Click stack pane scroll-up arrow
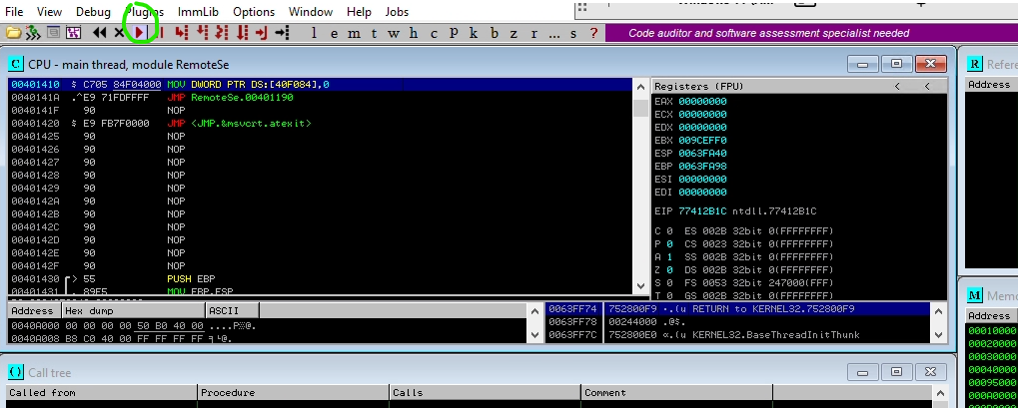 coord(938,310)
